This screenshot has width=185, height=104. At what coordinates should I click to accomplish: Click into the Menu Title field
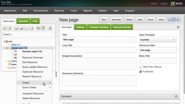tap(158, 61)
